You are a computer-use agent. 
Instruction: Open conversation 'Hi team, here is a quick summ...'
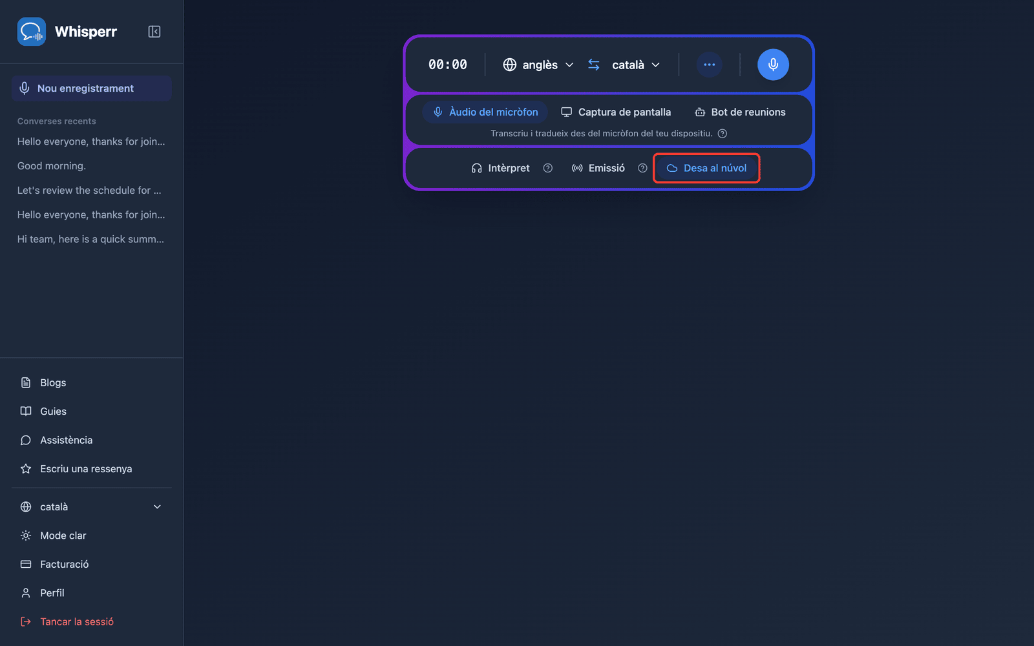tap(91, 239)
